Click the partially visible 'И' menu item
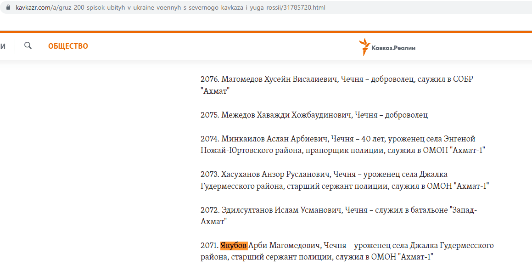 [x=3, y=46]
